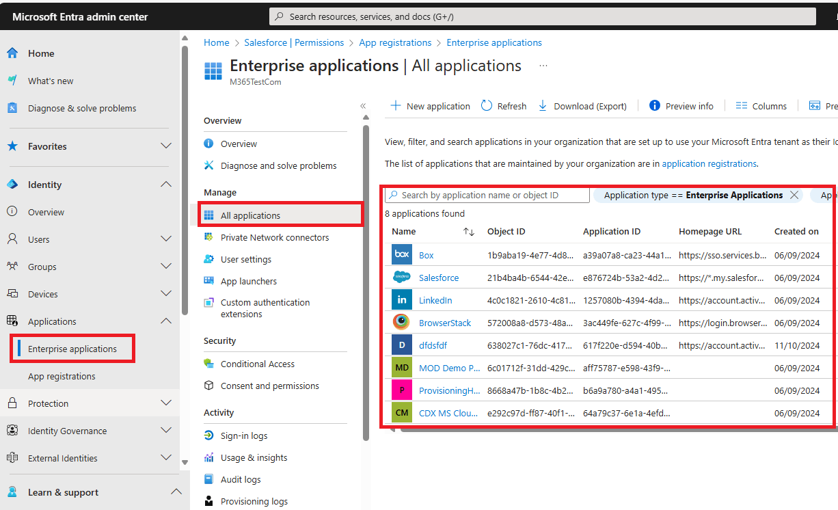Select App registrations in left navigation
Image resolution: width=838 pixels, height=510 pixels.
(62, 376)
